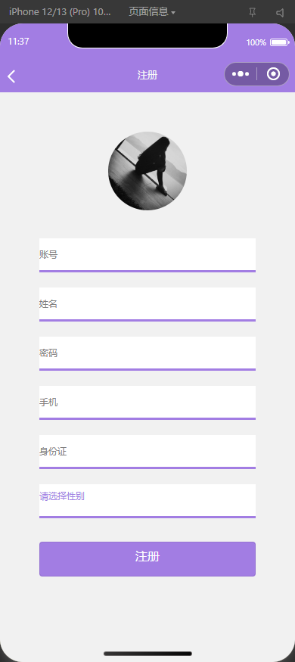
Task: Click into the 密码 field
Action: 147,353
